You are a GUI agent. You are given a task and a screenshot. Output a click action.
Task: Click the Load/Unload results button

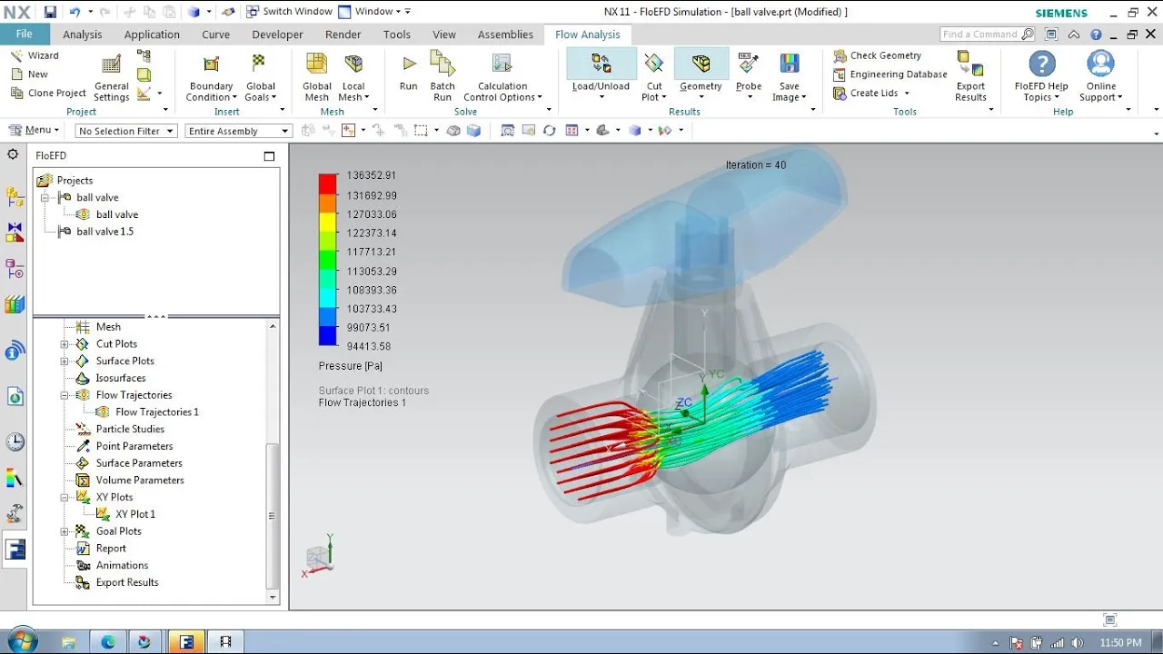[601, 75]
